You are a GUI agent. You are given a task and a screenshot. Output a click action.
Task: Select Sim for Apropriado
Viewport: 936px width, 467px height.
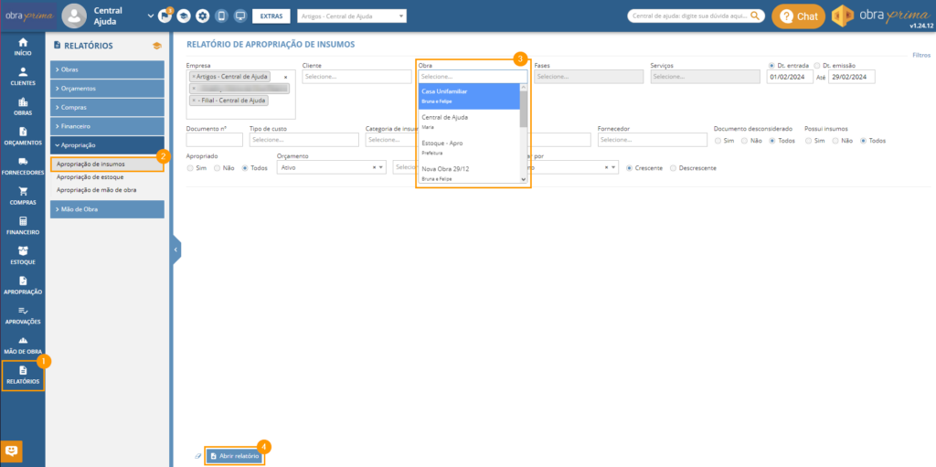pyautogui.click(x=190, y=168)
